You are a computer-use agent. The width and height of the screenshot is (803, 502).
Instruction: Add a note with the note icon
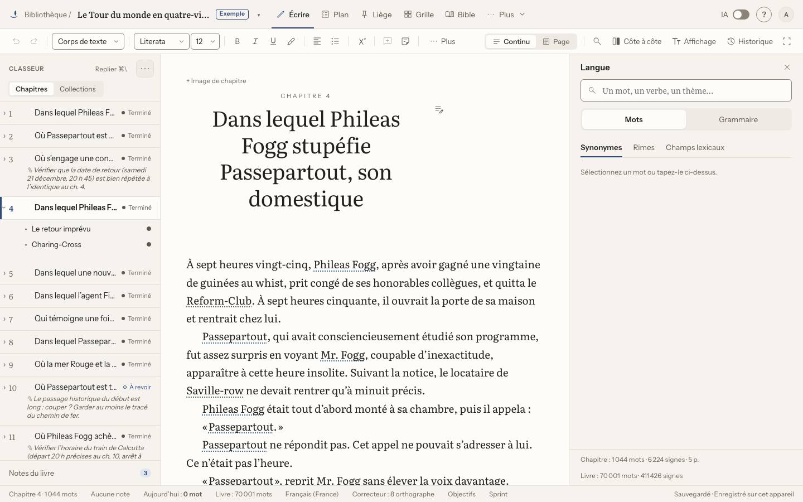click(405, 41)
